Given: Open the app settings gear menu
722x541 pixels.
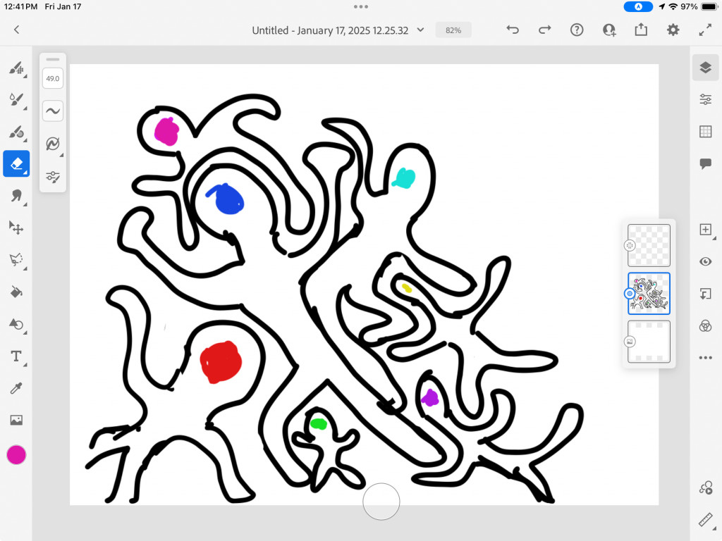Looking at the screenshot, I should tap(673, 30).
